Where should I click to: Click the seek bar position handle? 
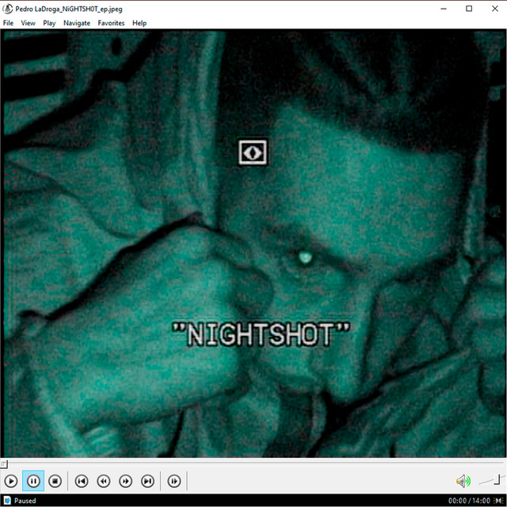3,465
